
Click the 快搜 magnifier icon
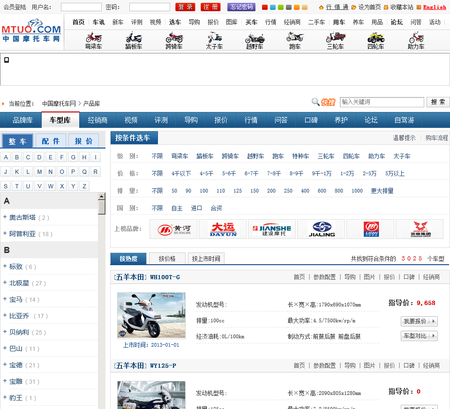coord(315,102)
